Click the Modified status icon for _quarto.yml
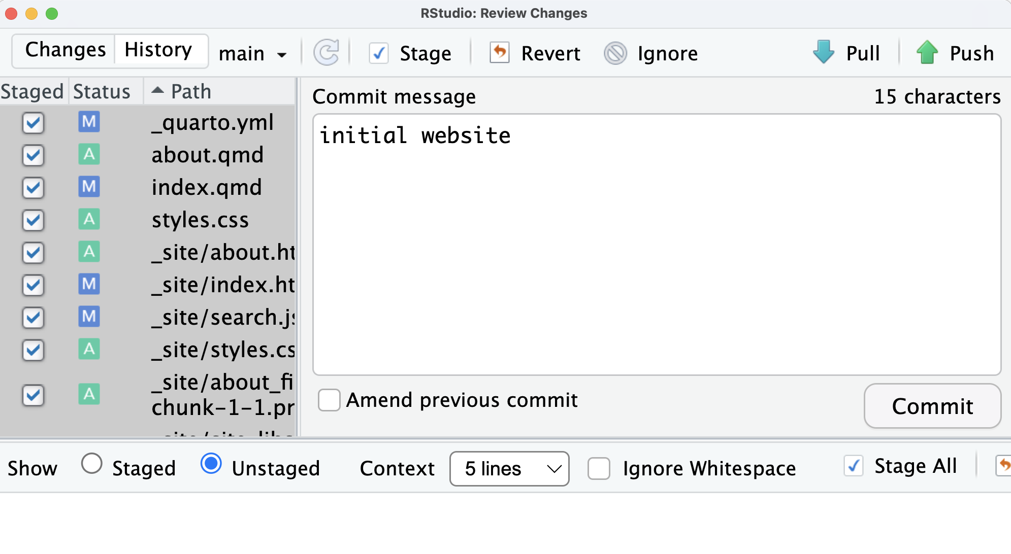The height and width of the screenshot is (554, 1011). tap(89, 122)
